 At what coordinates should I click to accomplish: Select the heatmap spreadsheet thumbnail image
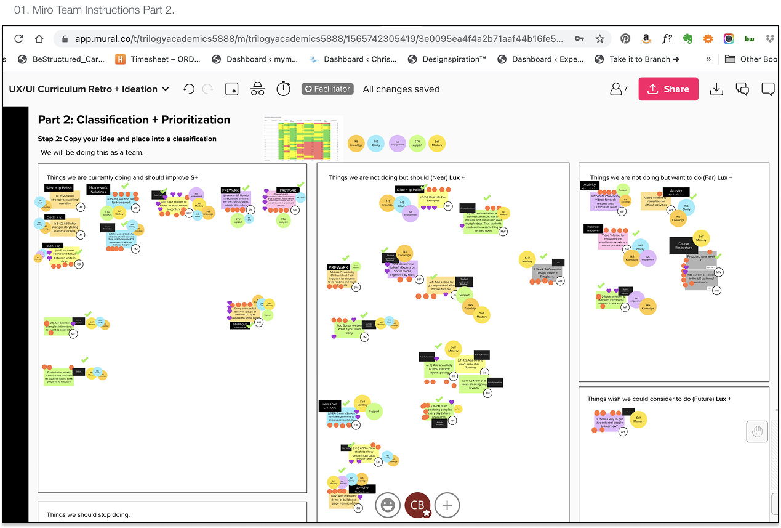coord(303,139)
